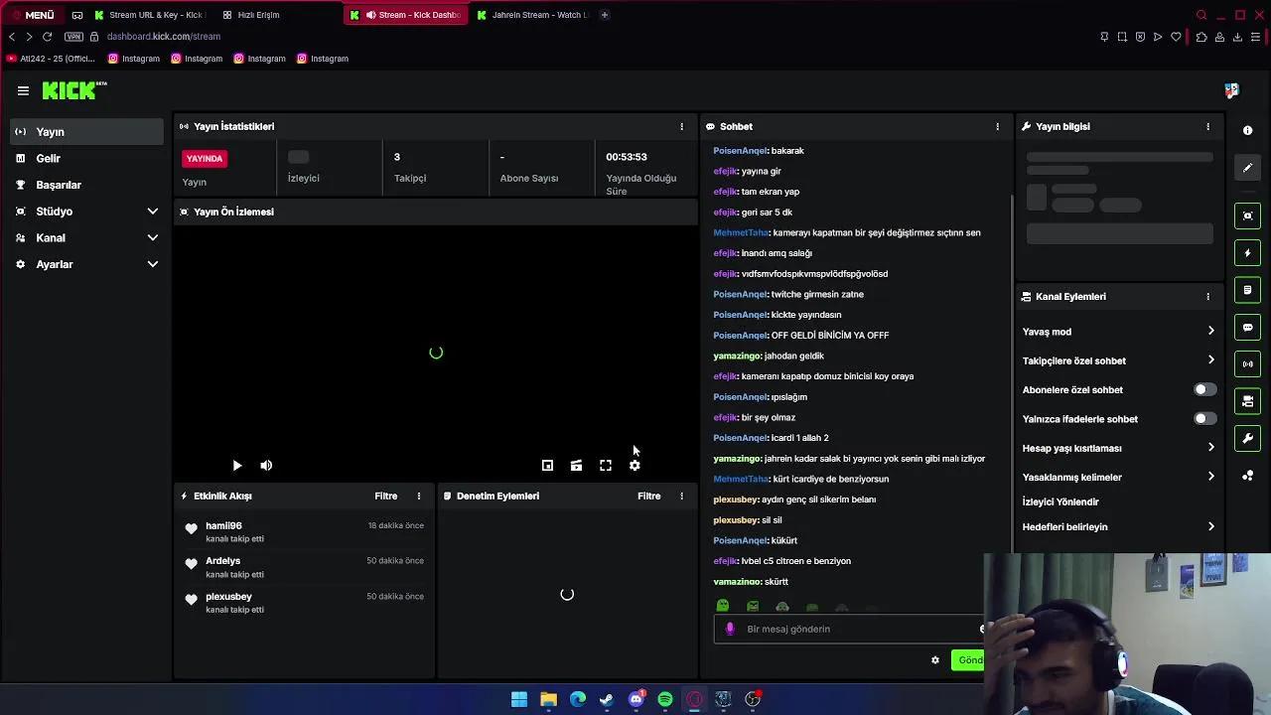Toggle the camera widget in right rail
Screen dimensions: 1271x715
pos(1248,401)
